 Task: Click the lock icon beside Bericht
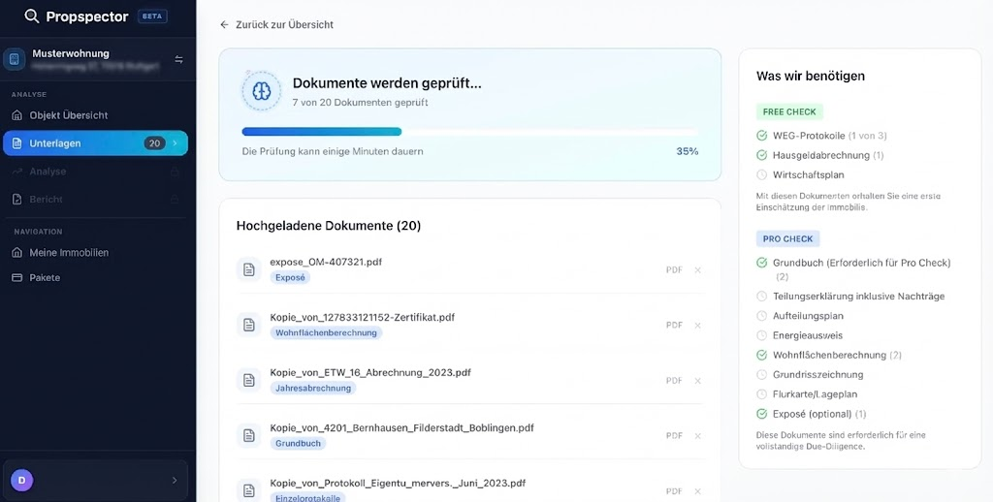coord(175,200)
